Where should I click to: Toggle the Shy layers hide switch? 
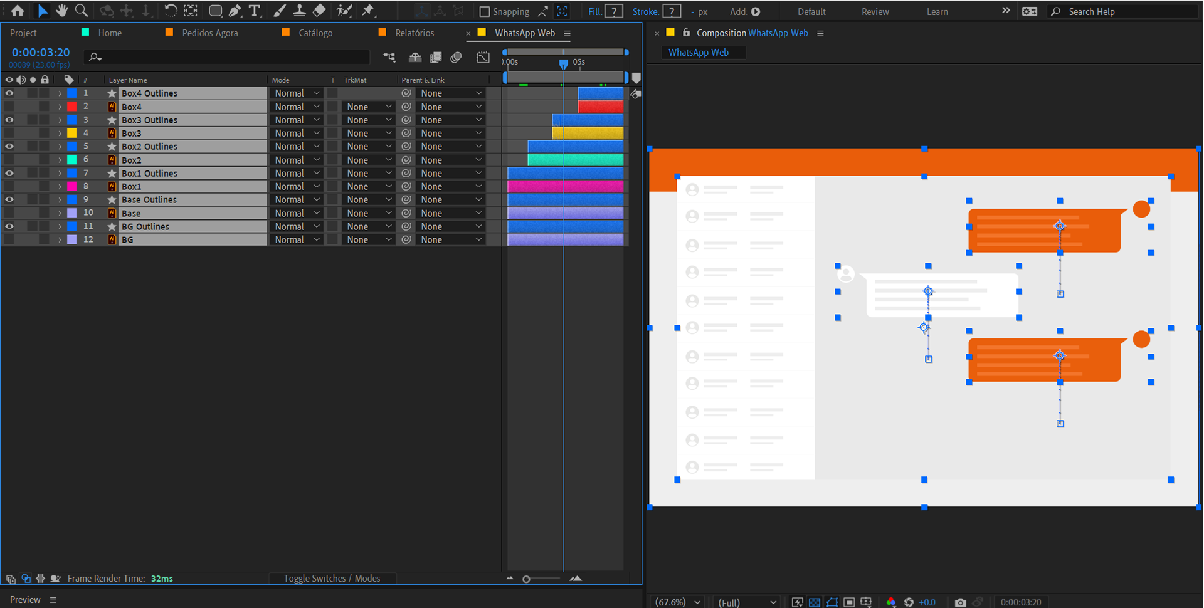click(x=415, y=58)
